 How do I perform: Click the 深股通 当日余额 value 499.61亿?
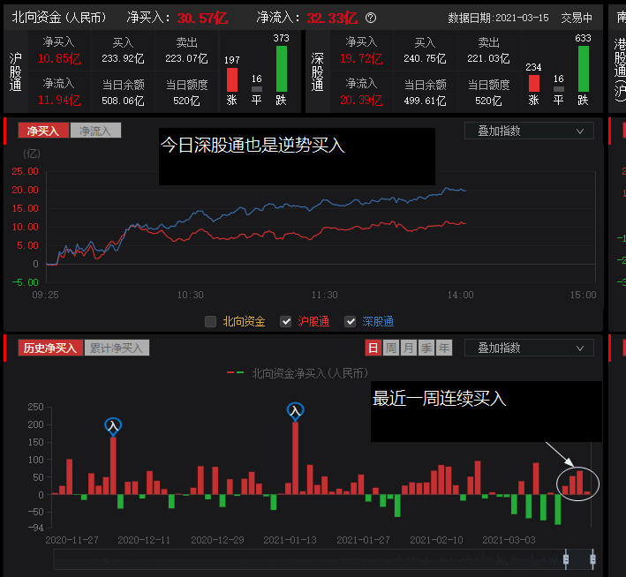[x=425, y=101]
